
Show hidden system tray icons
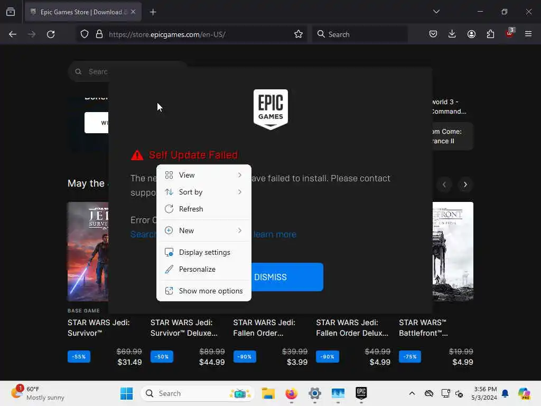[412, 393]
